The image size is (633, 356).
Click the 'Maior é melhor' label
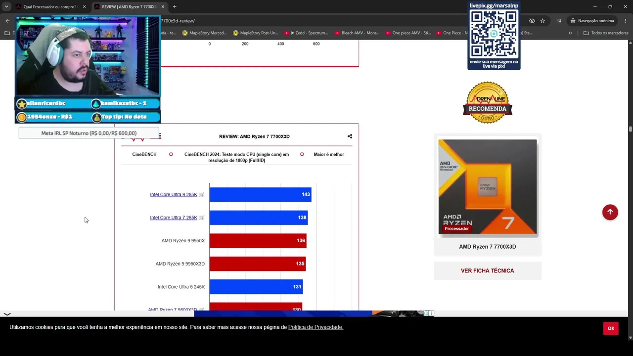tap(329, 154)
